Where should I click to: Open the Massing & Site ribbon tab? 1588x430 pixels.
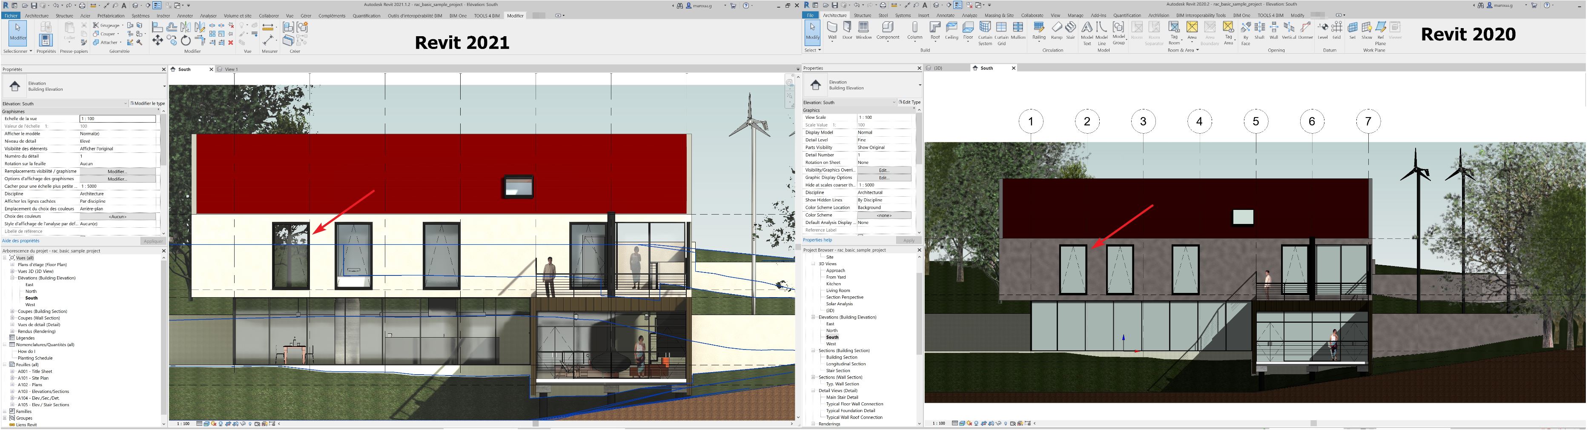tap(999, 15)
